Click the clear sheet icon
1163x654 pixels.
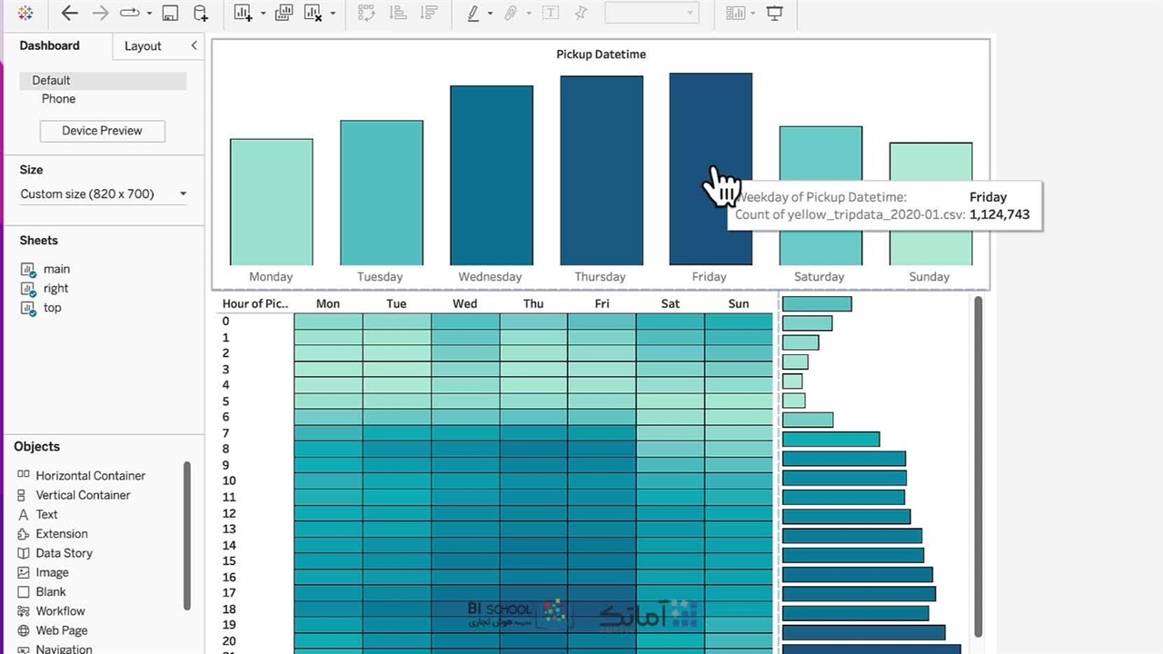313,14
